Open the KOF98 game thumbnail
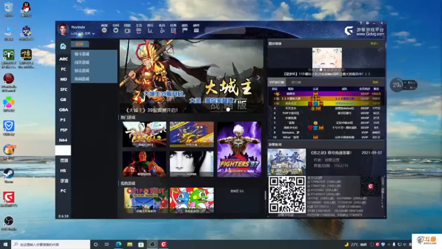 pyautogui.click(x=192, y=164)
